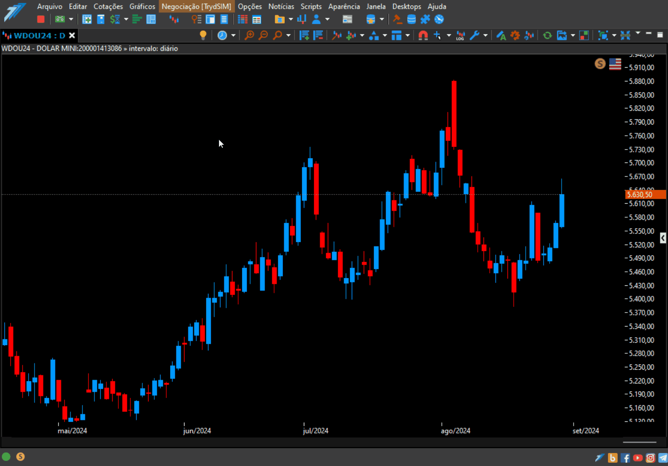
Task: Click the grid-with-plus quotes icon
Action: pos(87,19)
